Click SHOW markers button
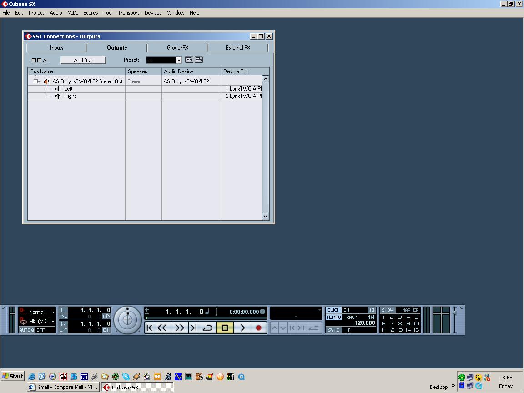This screenshot has height=393, width=524. pyautogui.click(x=388, y=310)
